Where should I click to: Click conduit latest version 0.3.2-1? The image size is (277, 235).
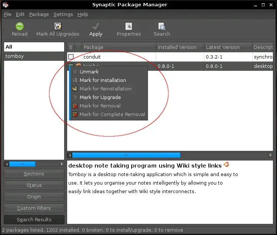214,57
